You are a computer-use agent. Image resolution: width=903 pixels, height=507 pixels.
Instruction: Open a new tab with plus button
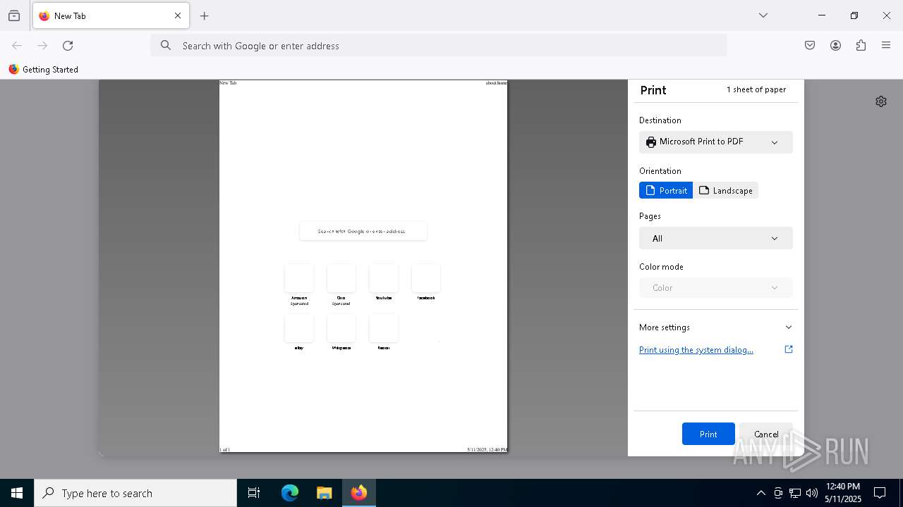[205, 15]
